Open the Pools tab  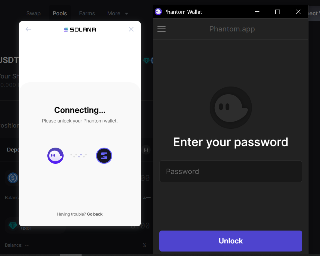[60, 13]
